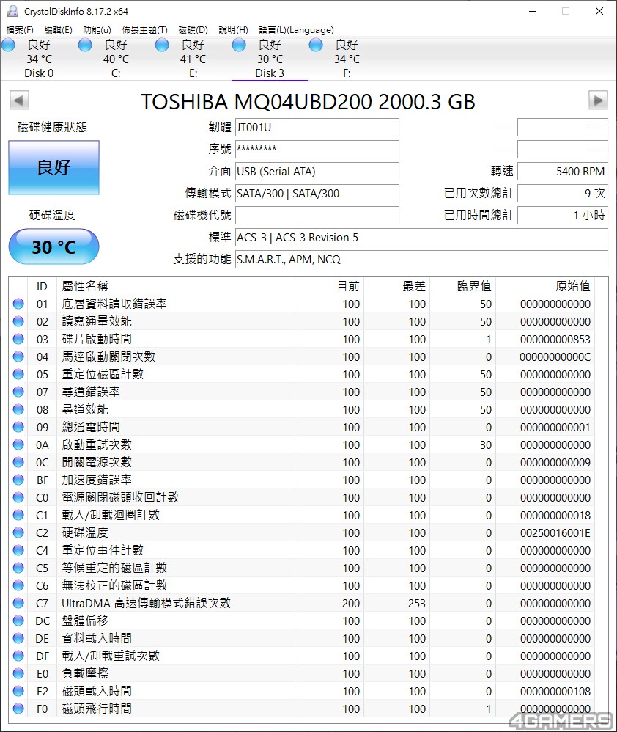
Task: Open the 功能(u) menu
Action: [97, 30]
